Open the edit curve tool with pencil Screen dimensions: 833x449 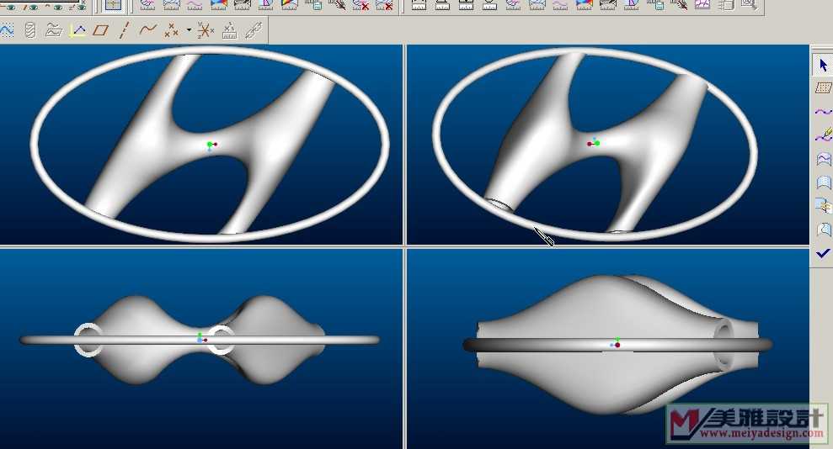click(x=822, y=135)
